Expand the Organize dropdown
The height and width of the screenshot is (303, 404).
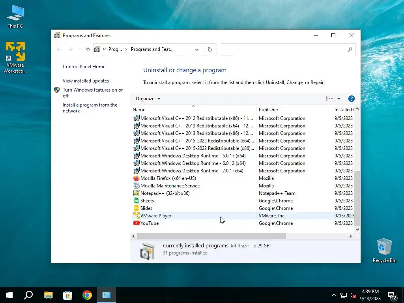tap(148, 98)
